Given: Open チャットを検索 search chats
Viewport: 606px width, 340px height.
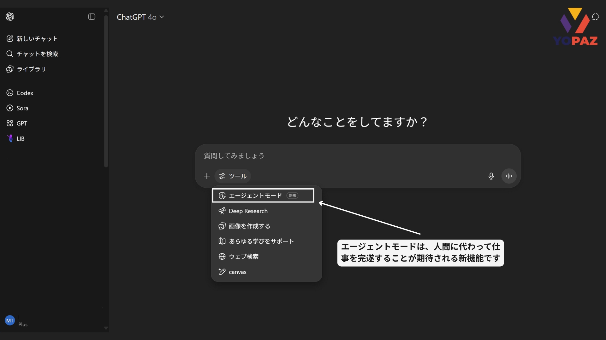Looking at the screenshot, I should 32,54.
